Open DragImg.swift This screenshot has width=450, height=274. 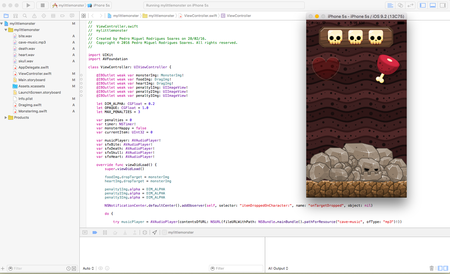(30, 105)
